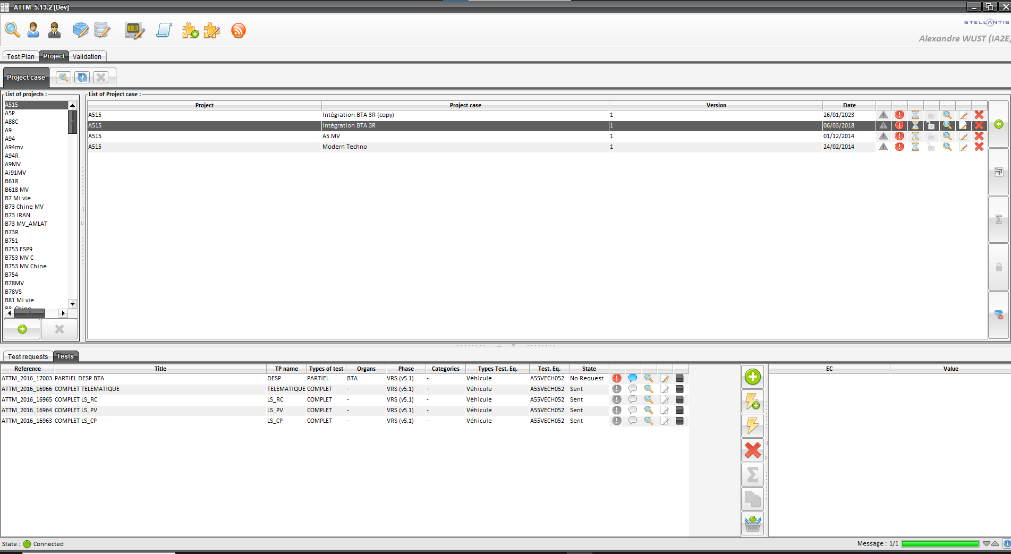The width and height of the screenshot is (1011, 554).
Task: Open the Test requests tab
Action: (x=28, y=356)
